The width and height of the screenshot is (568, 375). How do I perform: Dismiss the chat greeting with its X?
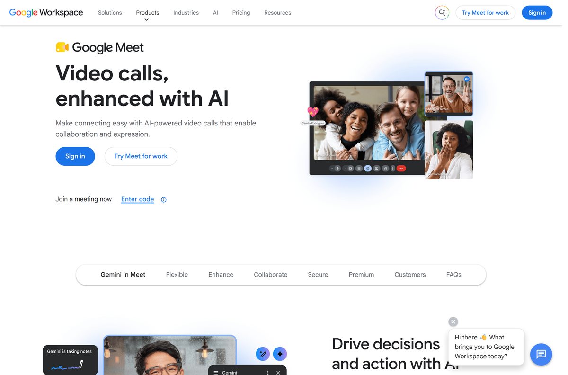coord(453,322)
